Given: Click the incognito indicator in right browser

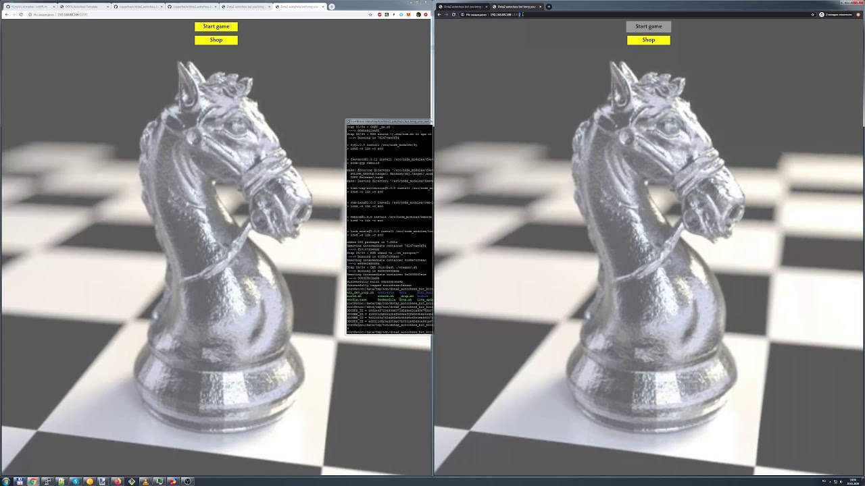Looking at the screenshot, I should 837,14.
